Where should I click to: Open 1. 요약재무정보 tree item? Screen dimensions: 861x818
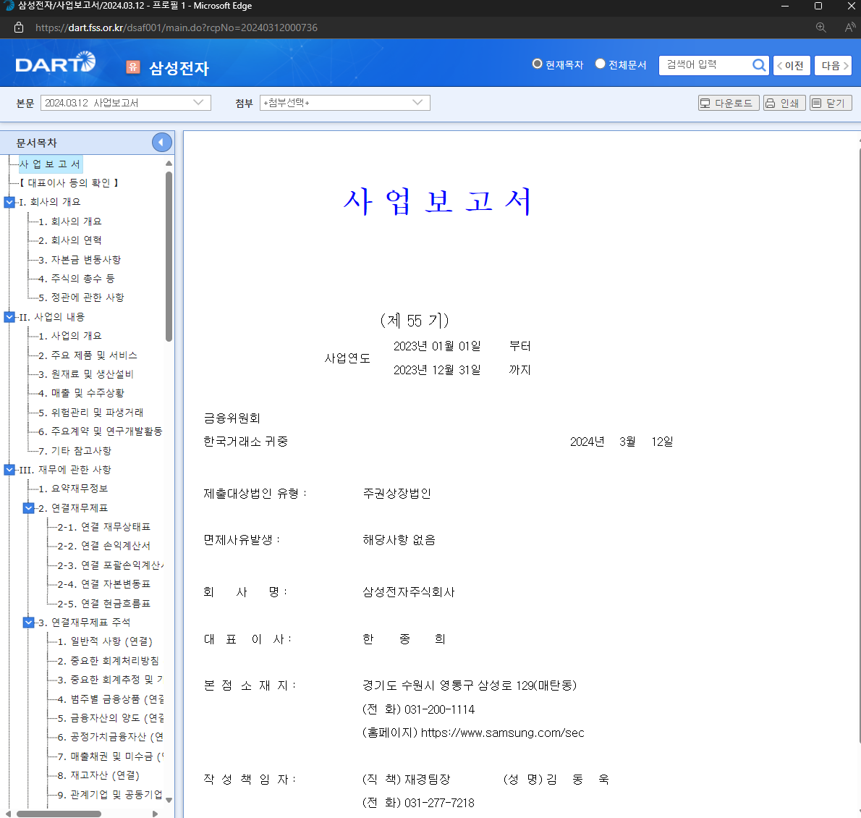click(x=73, y=489)
